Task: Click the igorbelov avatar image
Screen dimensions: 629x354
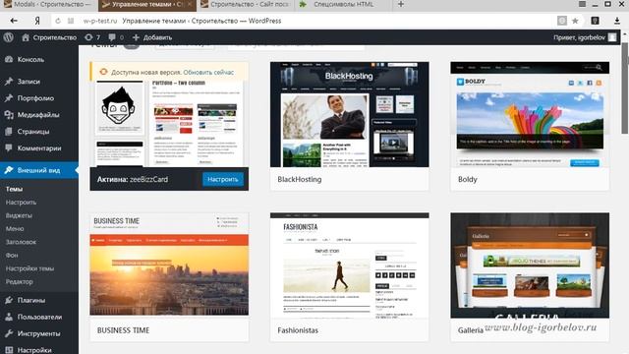Action: coord(612,37)
